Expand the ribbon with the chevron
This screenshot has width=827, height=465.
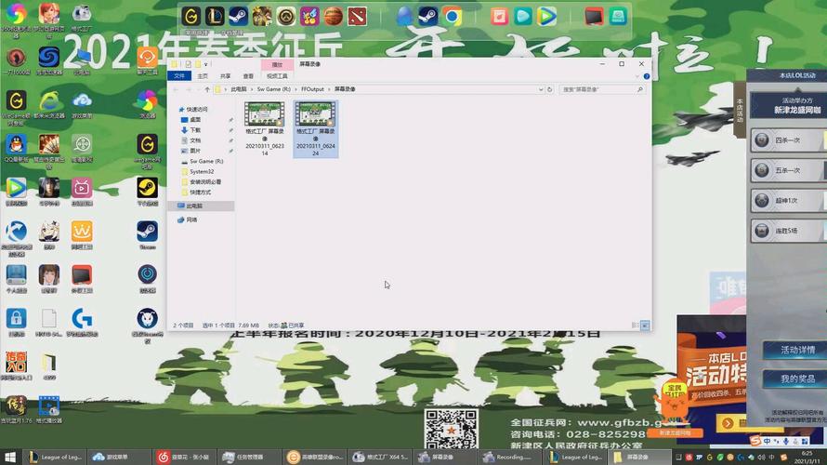637,76
